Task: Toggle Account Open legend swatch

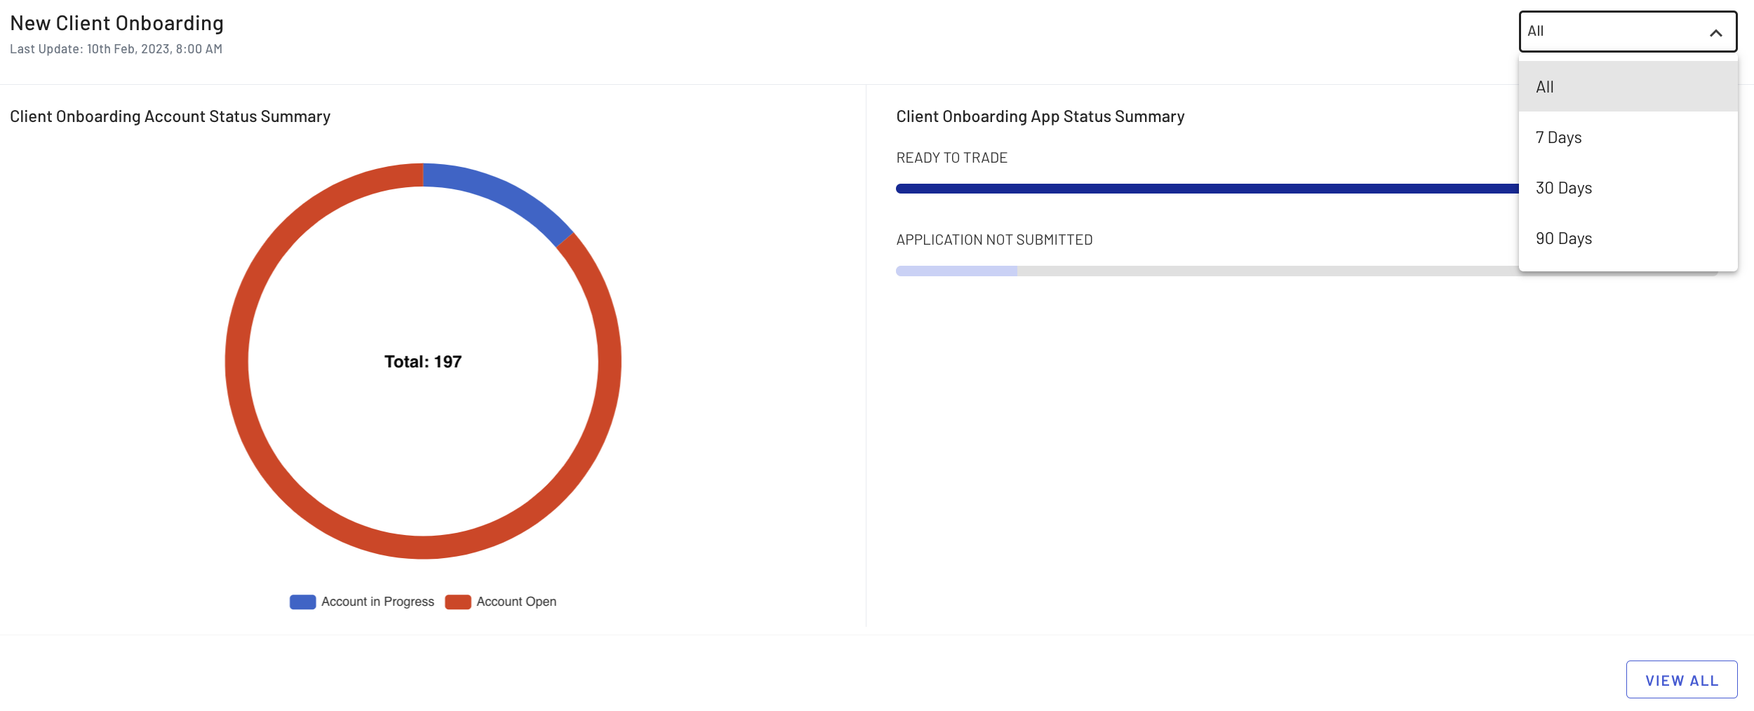Action: (457, 602)
